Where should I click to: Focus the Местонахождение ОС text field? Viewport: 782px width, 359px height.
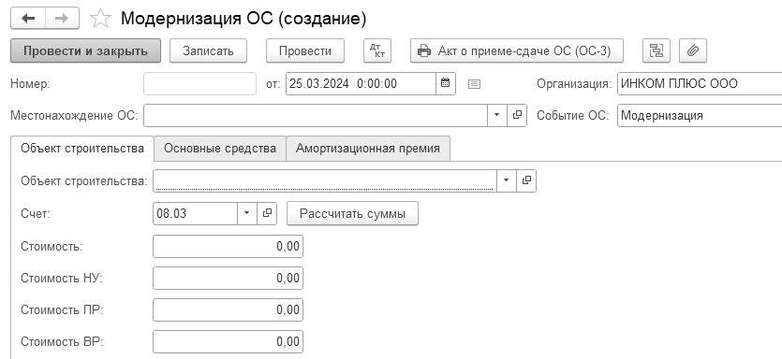tap(316, 116)
